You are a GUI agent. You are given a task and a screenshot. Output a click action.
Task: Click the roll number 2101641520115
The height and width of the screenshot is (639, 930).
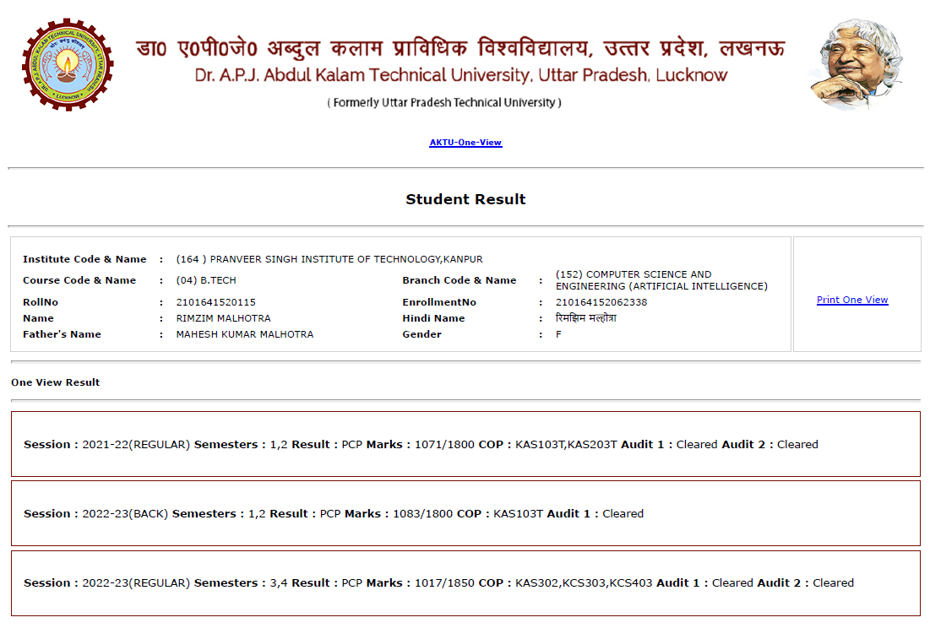click(x=215, y=302)
